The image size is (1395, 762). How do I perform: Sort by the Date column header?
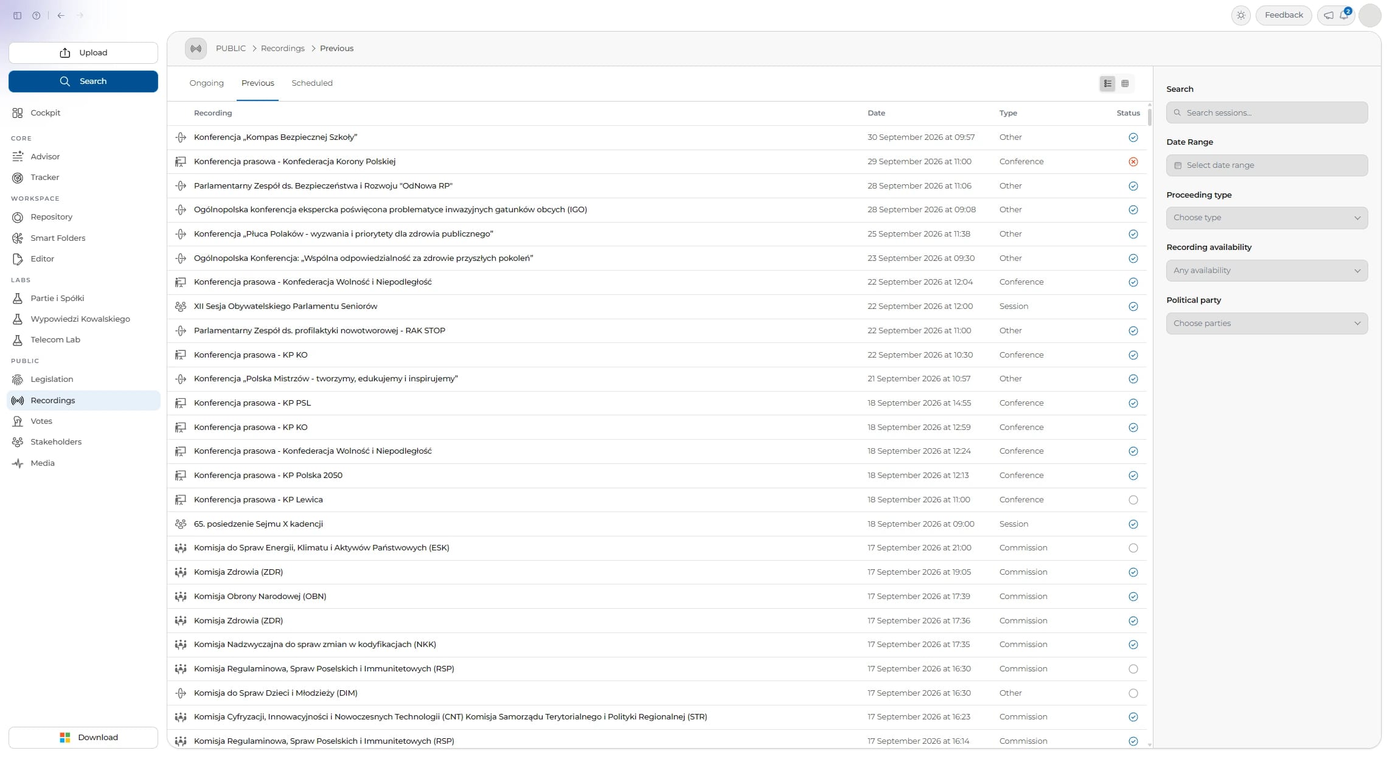[x=876, y=113]
